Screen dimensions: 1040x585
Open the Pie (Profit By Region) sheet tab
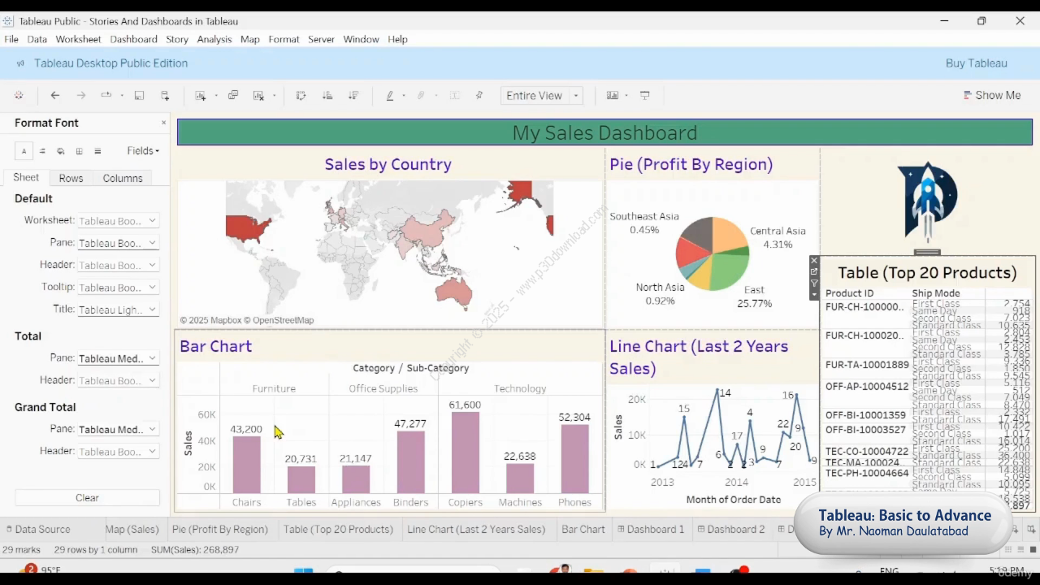coord(220,530)
